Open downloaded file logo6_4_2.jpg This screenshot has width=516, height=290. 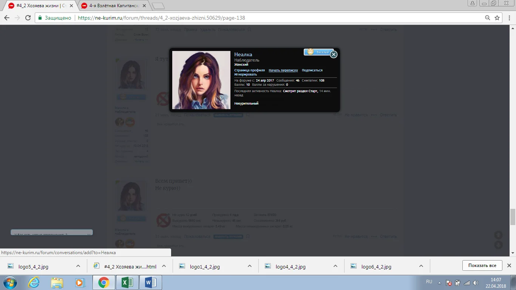(x=376, y=266)
